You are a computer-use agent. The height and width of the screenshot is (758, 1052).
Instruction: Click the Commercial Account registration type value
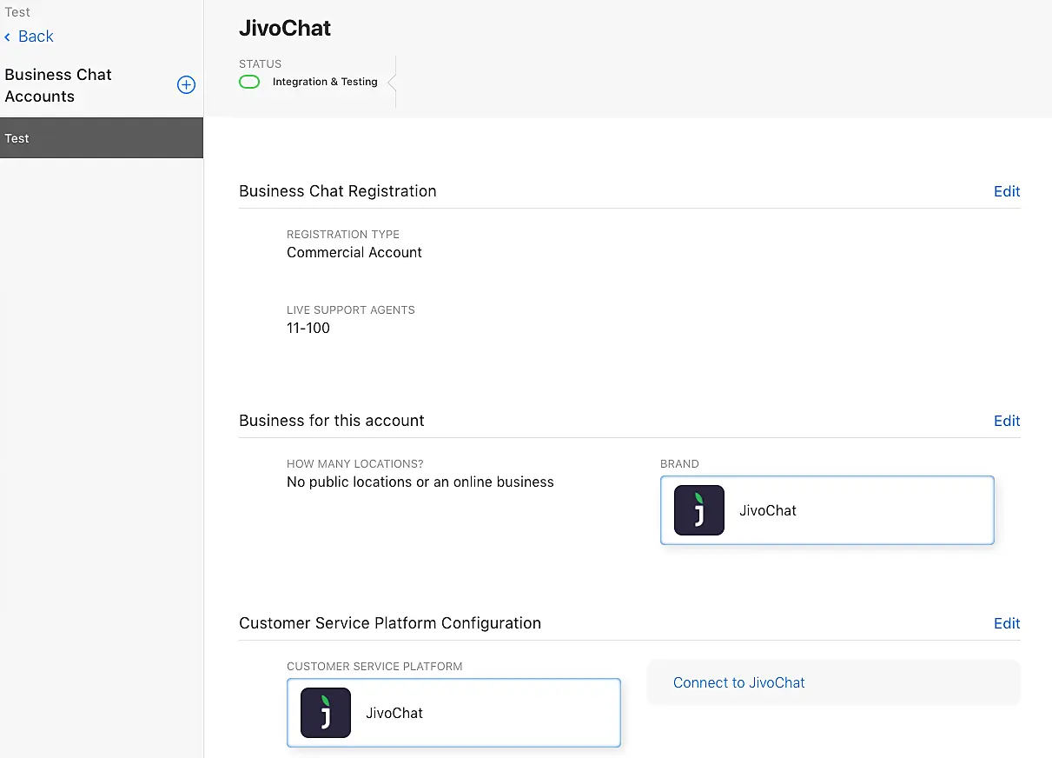coord(354,252)
